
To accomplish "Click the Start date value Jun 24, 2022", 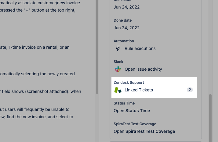I will (126, 7).
